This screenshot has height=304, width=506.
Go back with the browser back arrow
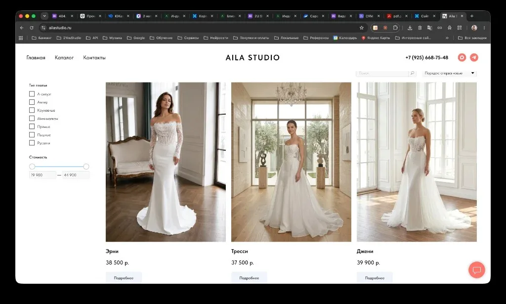pyautogui.click(x=22, y=28)
